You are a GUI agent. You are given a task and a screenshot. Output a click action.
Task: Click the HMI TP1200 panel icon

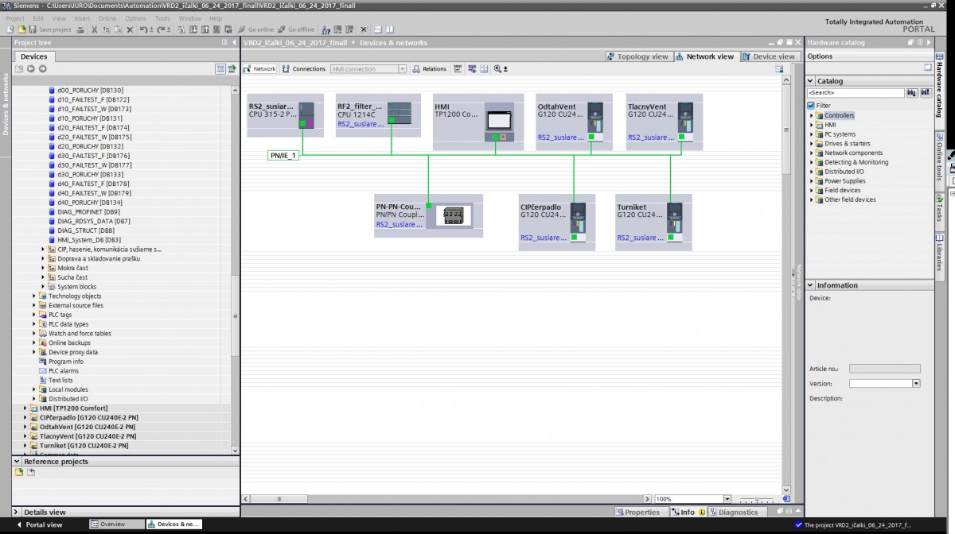[x=500, y=122]
